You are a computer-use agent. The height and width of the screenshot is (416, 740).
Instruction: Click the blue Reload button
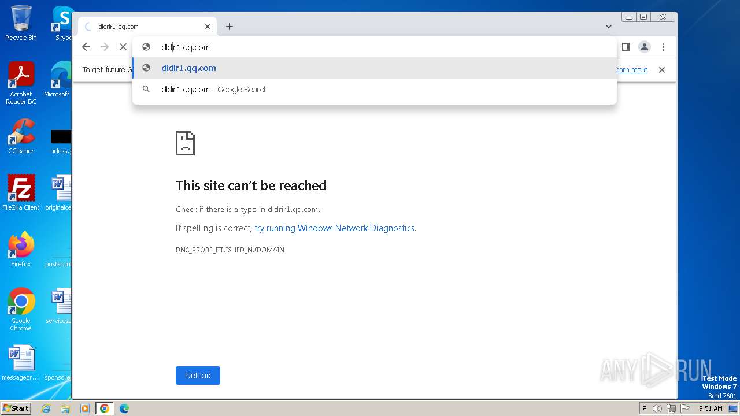[x=198, y=376]
